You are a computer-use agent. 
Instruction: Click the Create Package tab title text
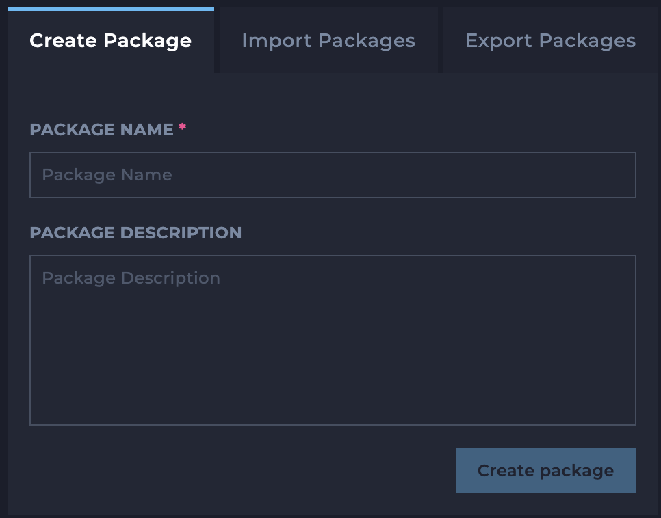(111, 40)
